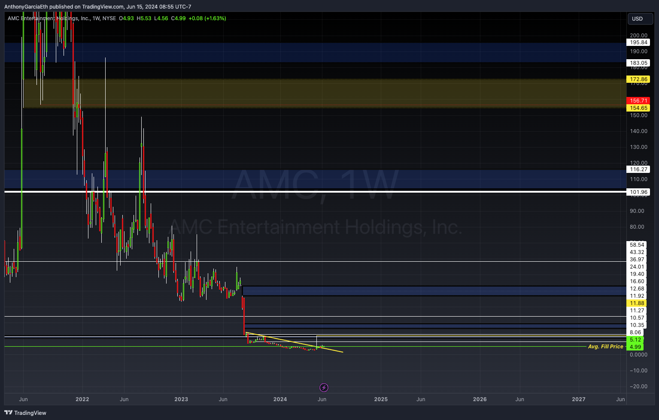
Task: Click the 58.54 price label
Action: (x=637, y=245)
